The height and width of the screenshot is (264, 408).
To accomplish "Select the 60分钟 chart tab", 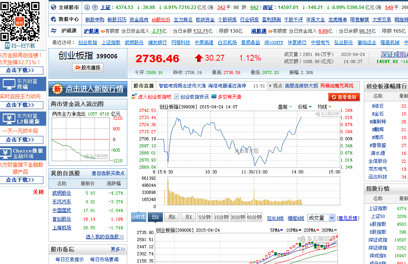I will point(255,217).
